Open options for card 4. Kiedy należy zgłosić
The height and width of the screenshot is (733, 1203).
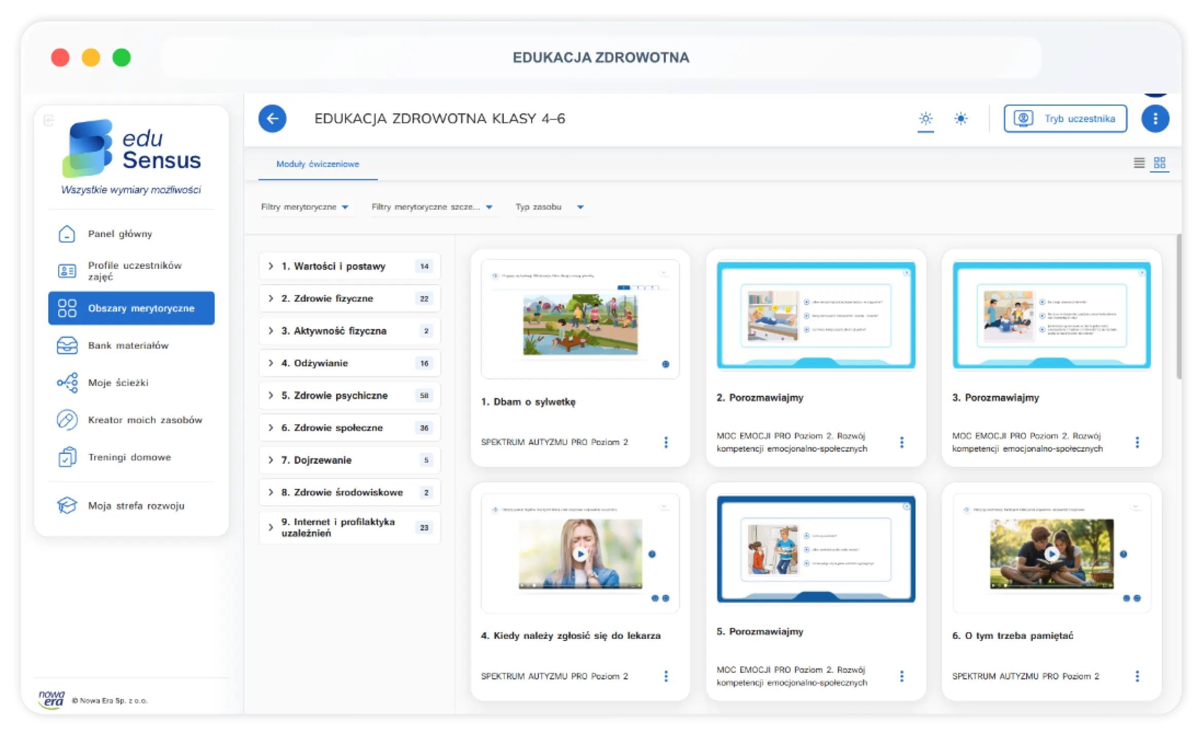(x=666, y=676)
